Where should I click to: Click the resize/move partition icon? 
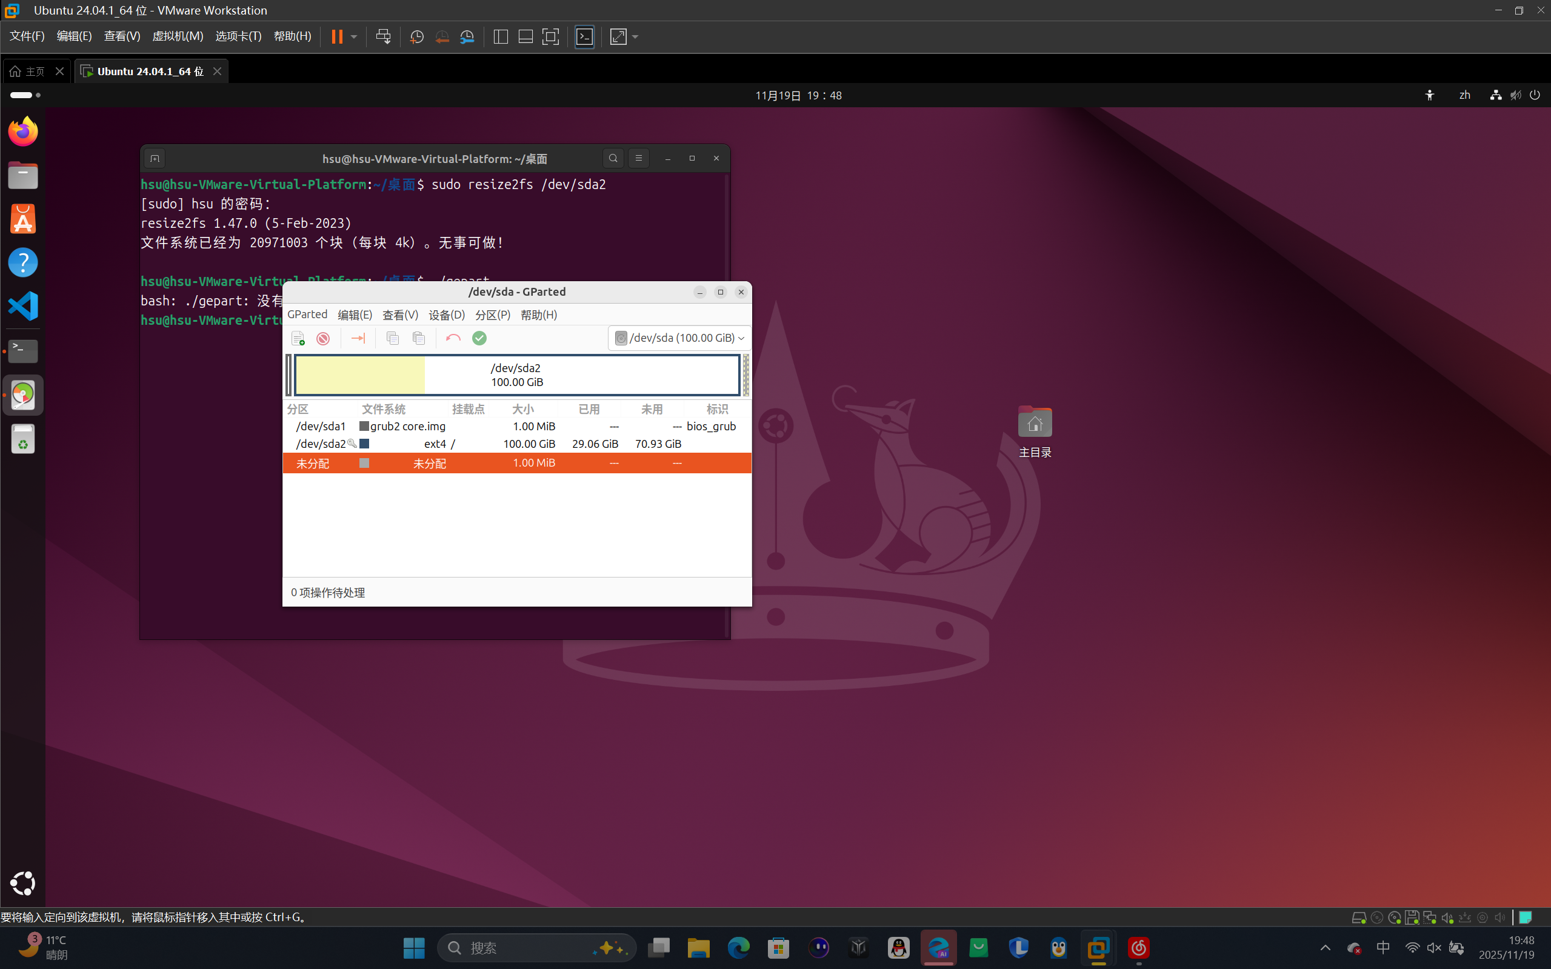[x=358, y=338]
